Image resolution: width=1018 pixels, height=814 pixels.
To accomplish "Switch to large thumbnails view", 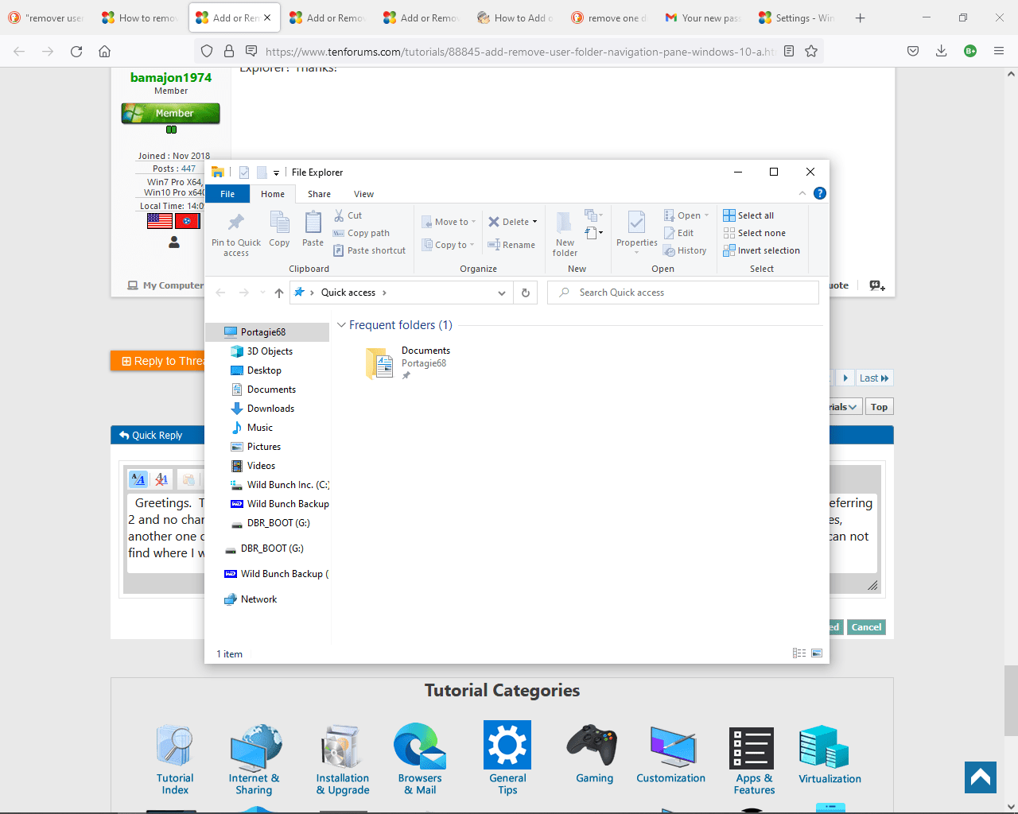I will (816, 653).
